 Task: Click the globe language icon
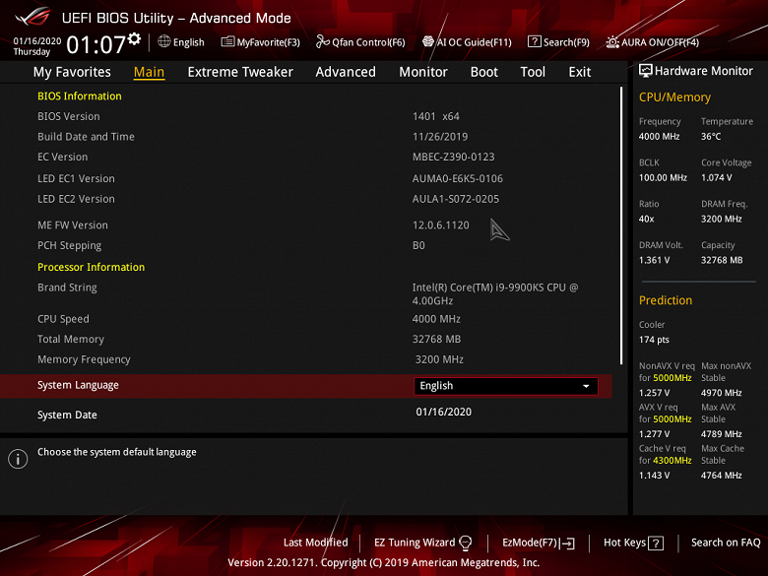[x=164, y=41]
